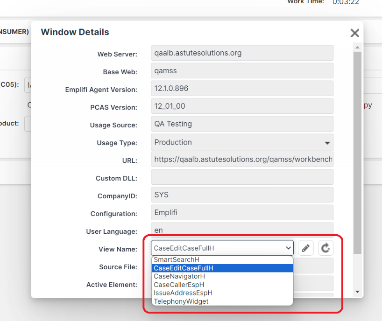The image size is (382, 321).
Task: Click the scrollbar down arrow in dialog
Action: pos(357,292)
